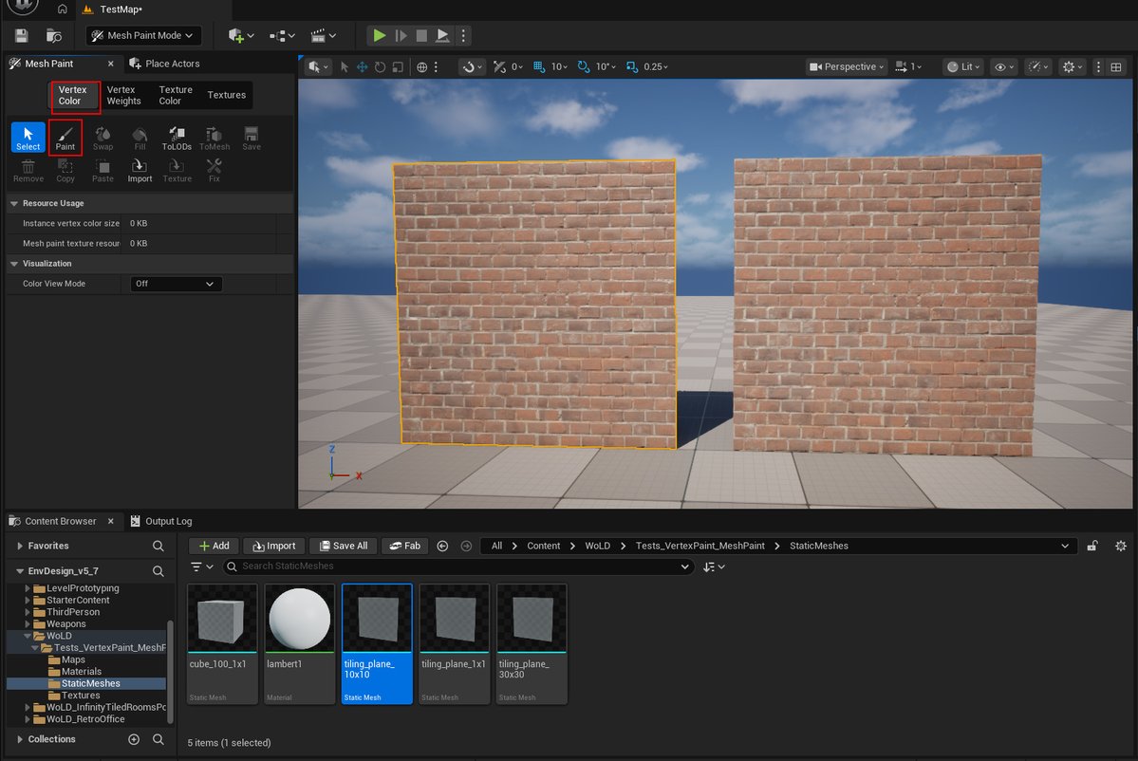Select the lambert1 material thumbnail
The image size is (1138, 761).
(300, 644)
